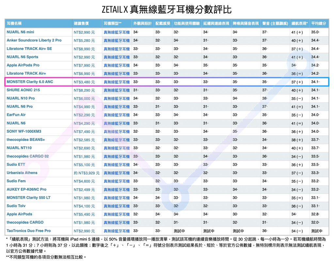
Task: Click the 平均總分 column header
Action: [318, 23]
